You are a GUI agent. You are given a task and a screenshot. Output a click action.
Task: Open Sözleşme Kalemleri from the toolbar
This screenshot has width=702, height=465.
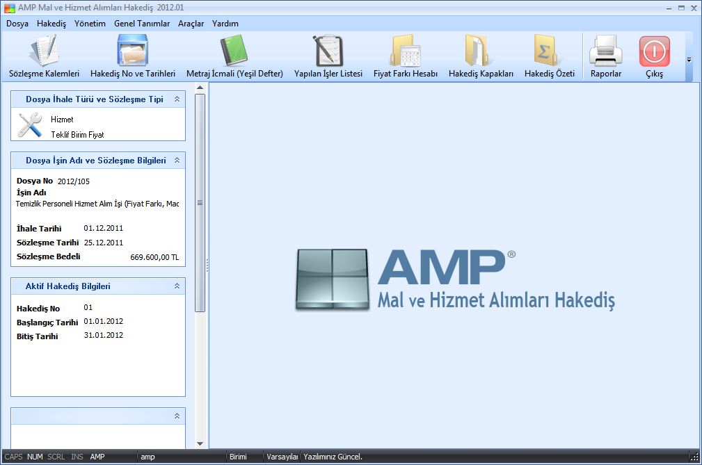point(44,56)
